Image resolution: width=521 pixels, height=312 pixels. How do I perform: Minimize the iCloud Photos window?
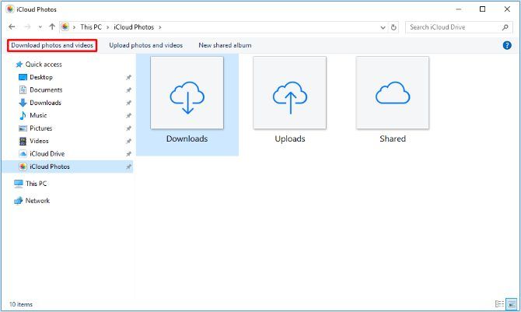[459, 9]
